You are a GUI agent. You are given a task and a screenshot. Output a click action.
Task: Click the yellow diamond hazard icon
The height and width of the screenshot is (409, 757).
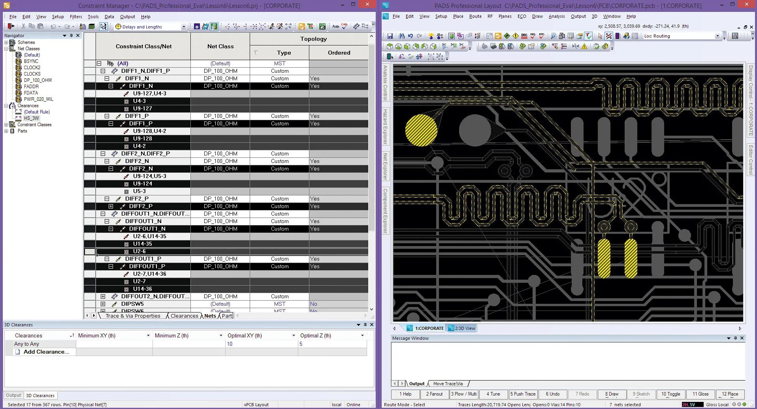tap(516, 36)
